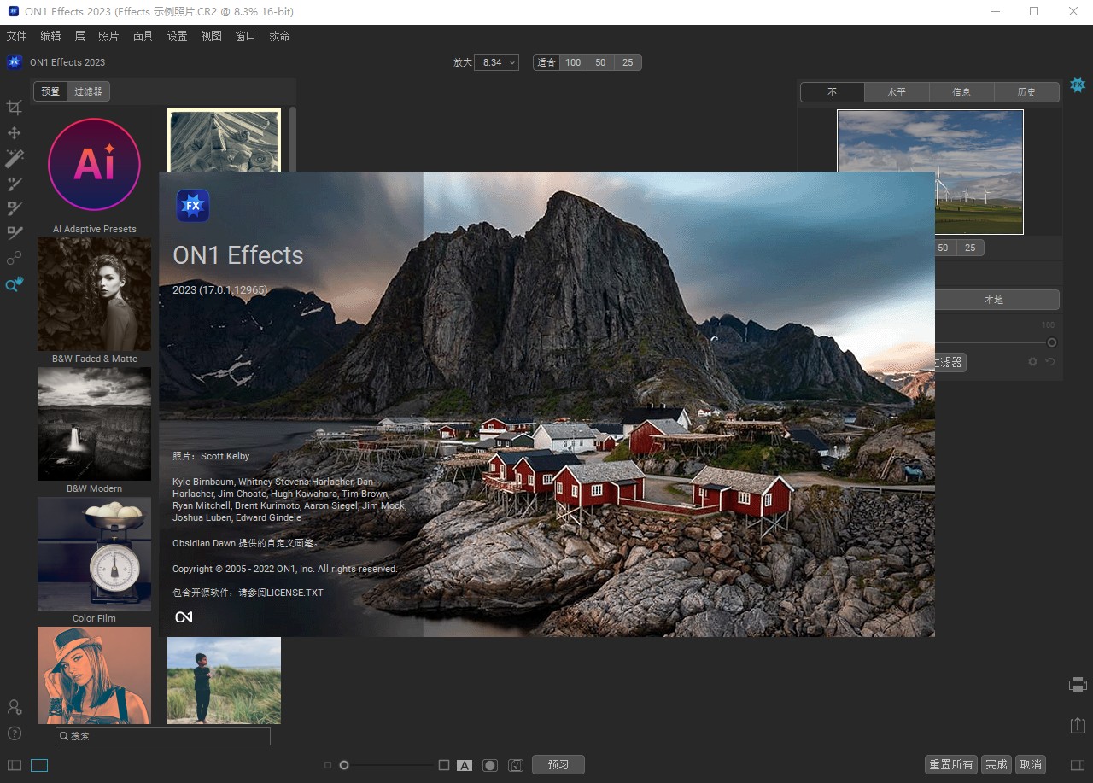Open the 层 menu
Screen dimensions: 1093x783
tap(80, 36)
